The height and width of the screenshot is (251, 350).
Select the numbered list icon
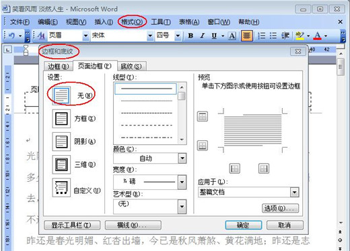click(262, 36)
